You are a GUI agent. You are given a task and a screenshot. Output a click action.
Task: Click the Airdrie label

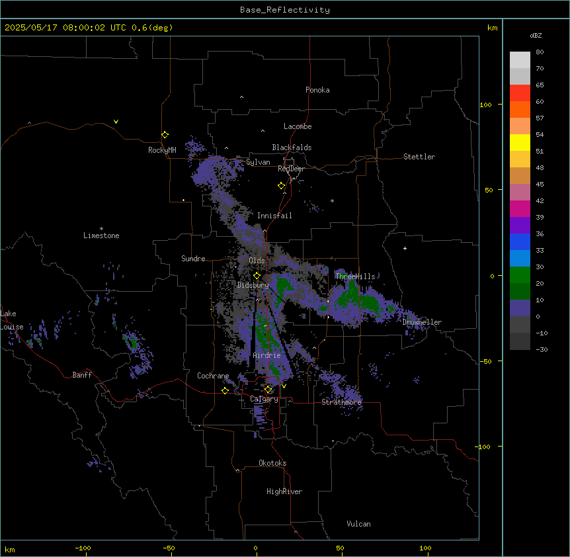(x=267, y=355)
